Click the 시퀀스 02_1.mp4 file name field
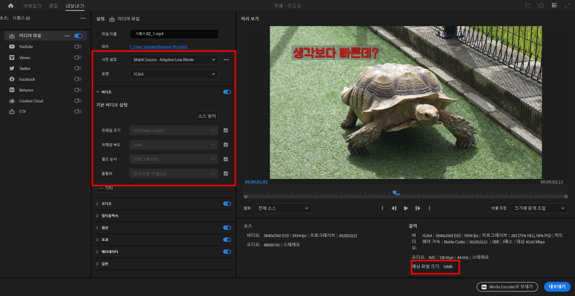575x296 pixels. point(174,34)
